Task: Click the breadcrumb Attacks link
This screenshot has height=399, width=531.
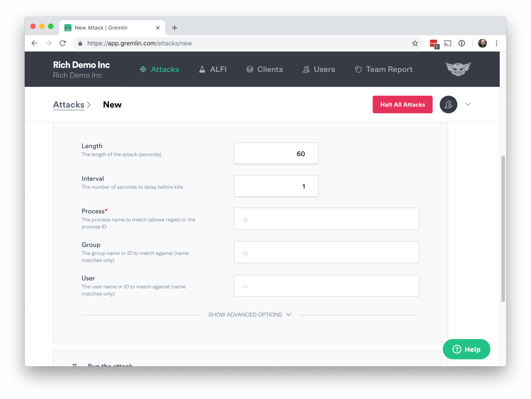Action: [68, 104]
